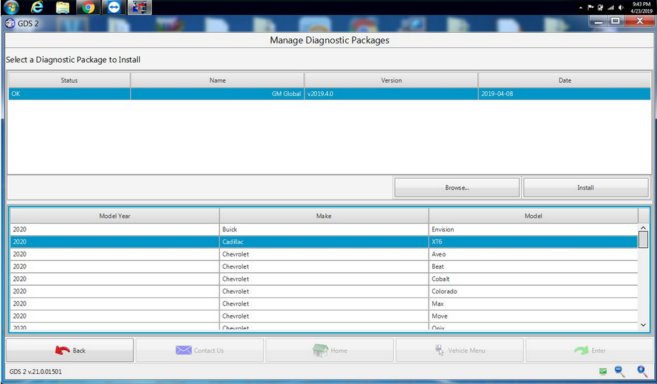Screen dimensions: 657x384
Task: Click the zoom out magnifier icon
Action: tap(619, 371)
